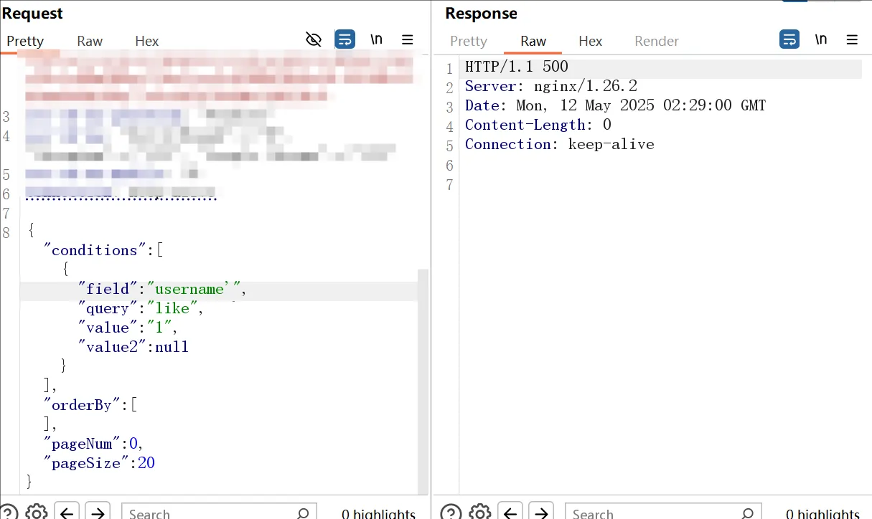Click the Content-Length: 0 header

pos(538,125)
